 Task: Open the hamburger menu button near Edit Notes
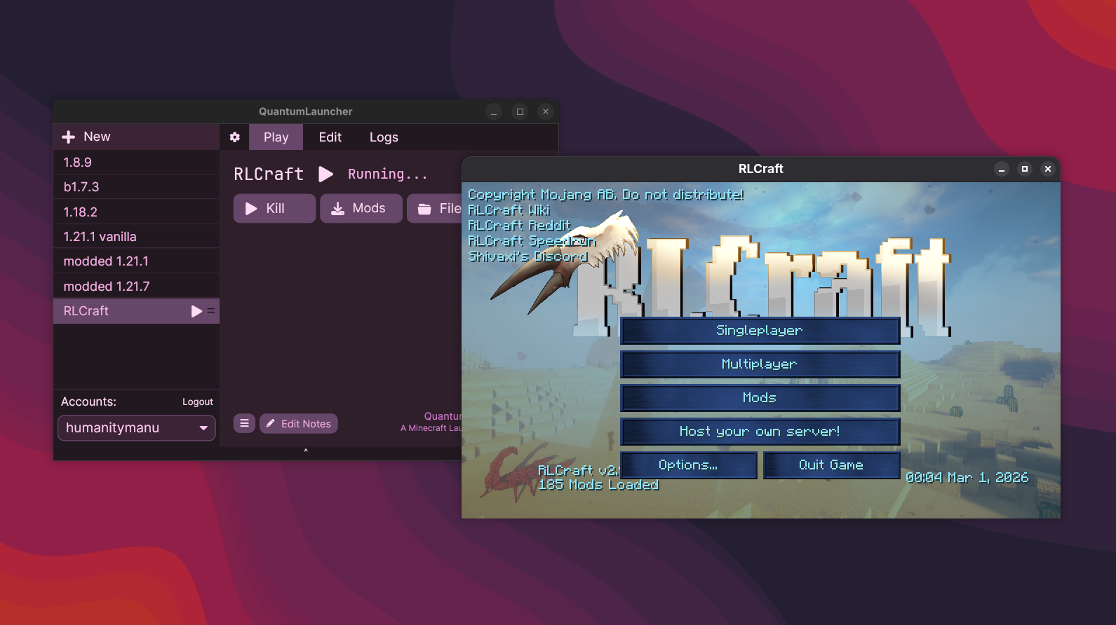click(x=244, y=423)
